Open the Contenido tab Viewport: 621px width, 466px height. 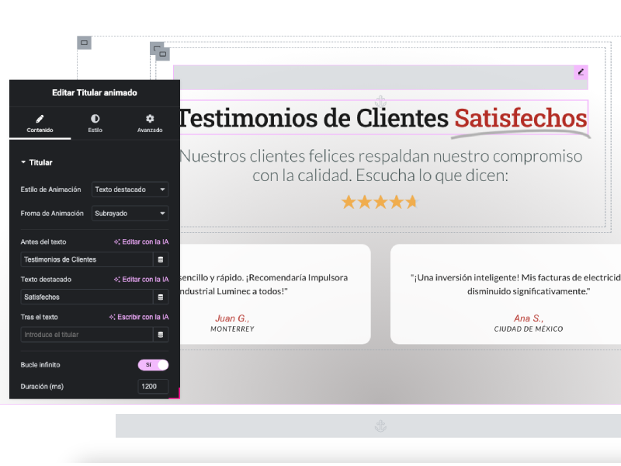pyautogui.click(x=40, y=123)
